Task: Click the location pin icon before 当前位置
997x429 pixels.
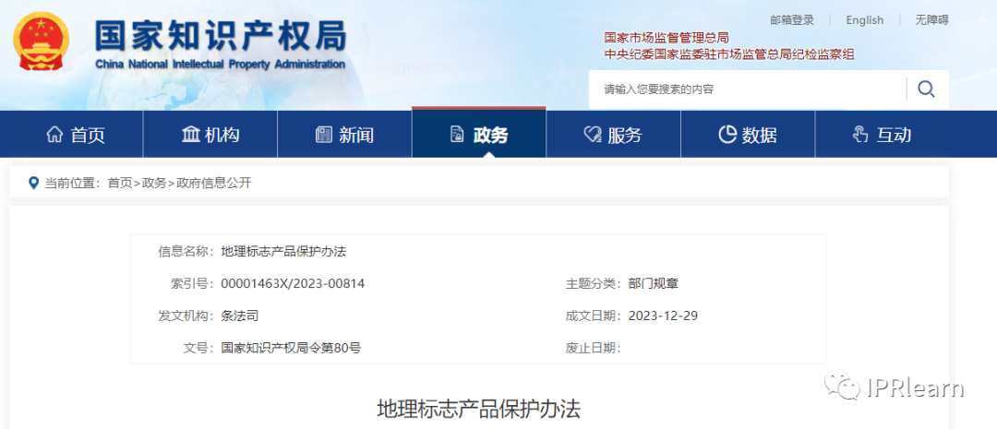Action: [34, 183]
